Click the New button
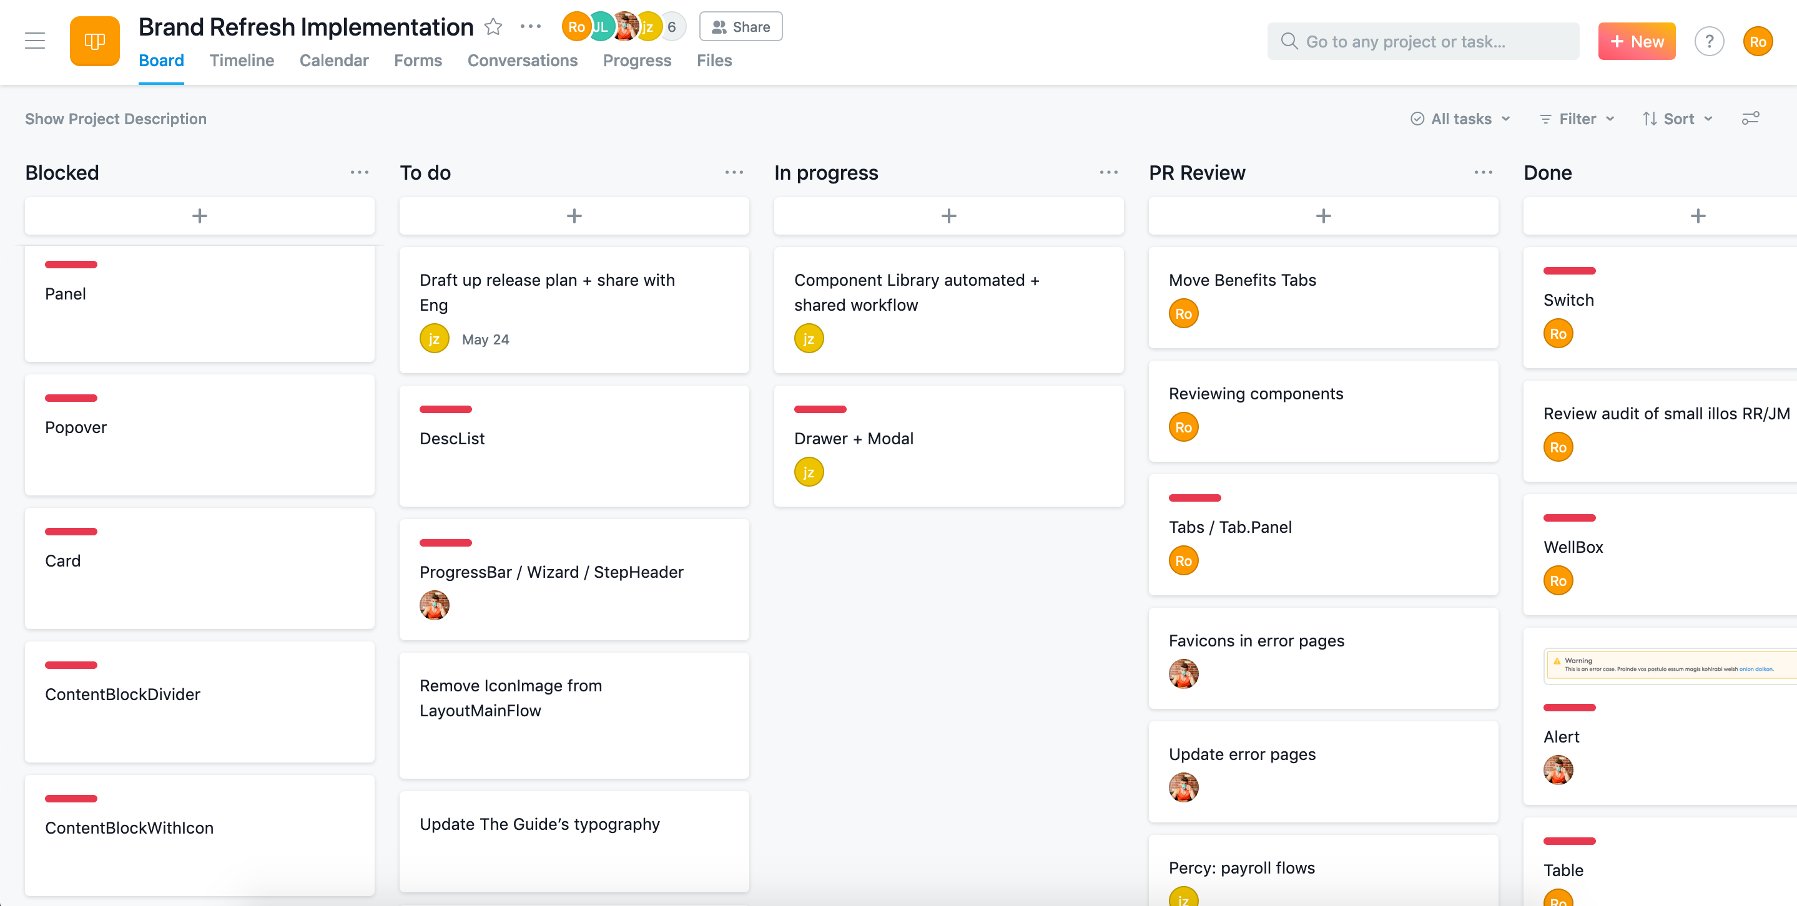This screenshot has height=906, width=1797. [1636, 42]
